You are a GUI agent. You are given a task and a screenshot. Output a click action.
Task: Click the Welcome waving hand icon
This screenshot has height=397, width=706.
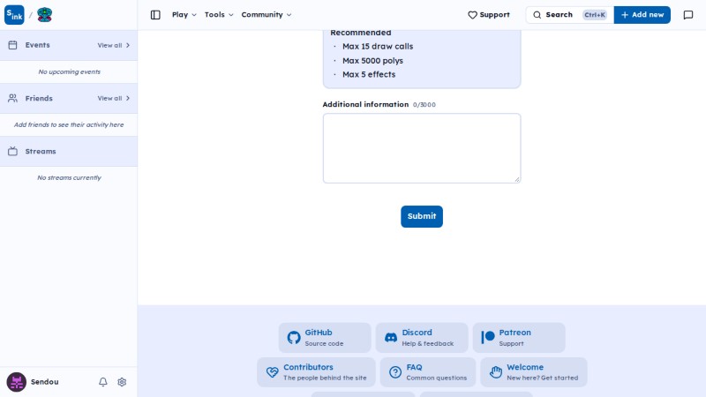[x=496, y=372]
